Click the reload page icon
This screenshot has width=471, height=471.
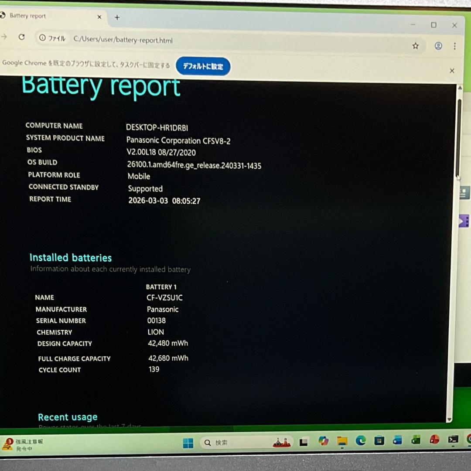click(22, 37)
